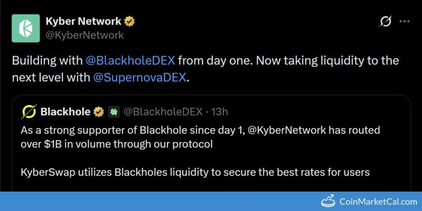
Task: Click the Blackhole name in quoted post
Action: (65, 112)
